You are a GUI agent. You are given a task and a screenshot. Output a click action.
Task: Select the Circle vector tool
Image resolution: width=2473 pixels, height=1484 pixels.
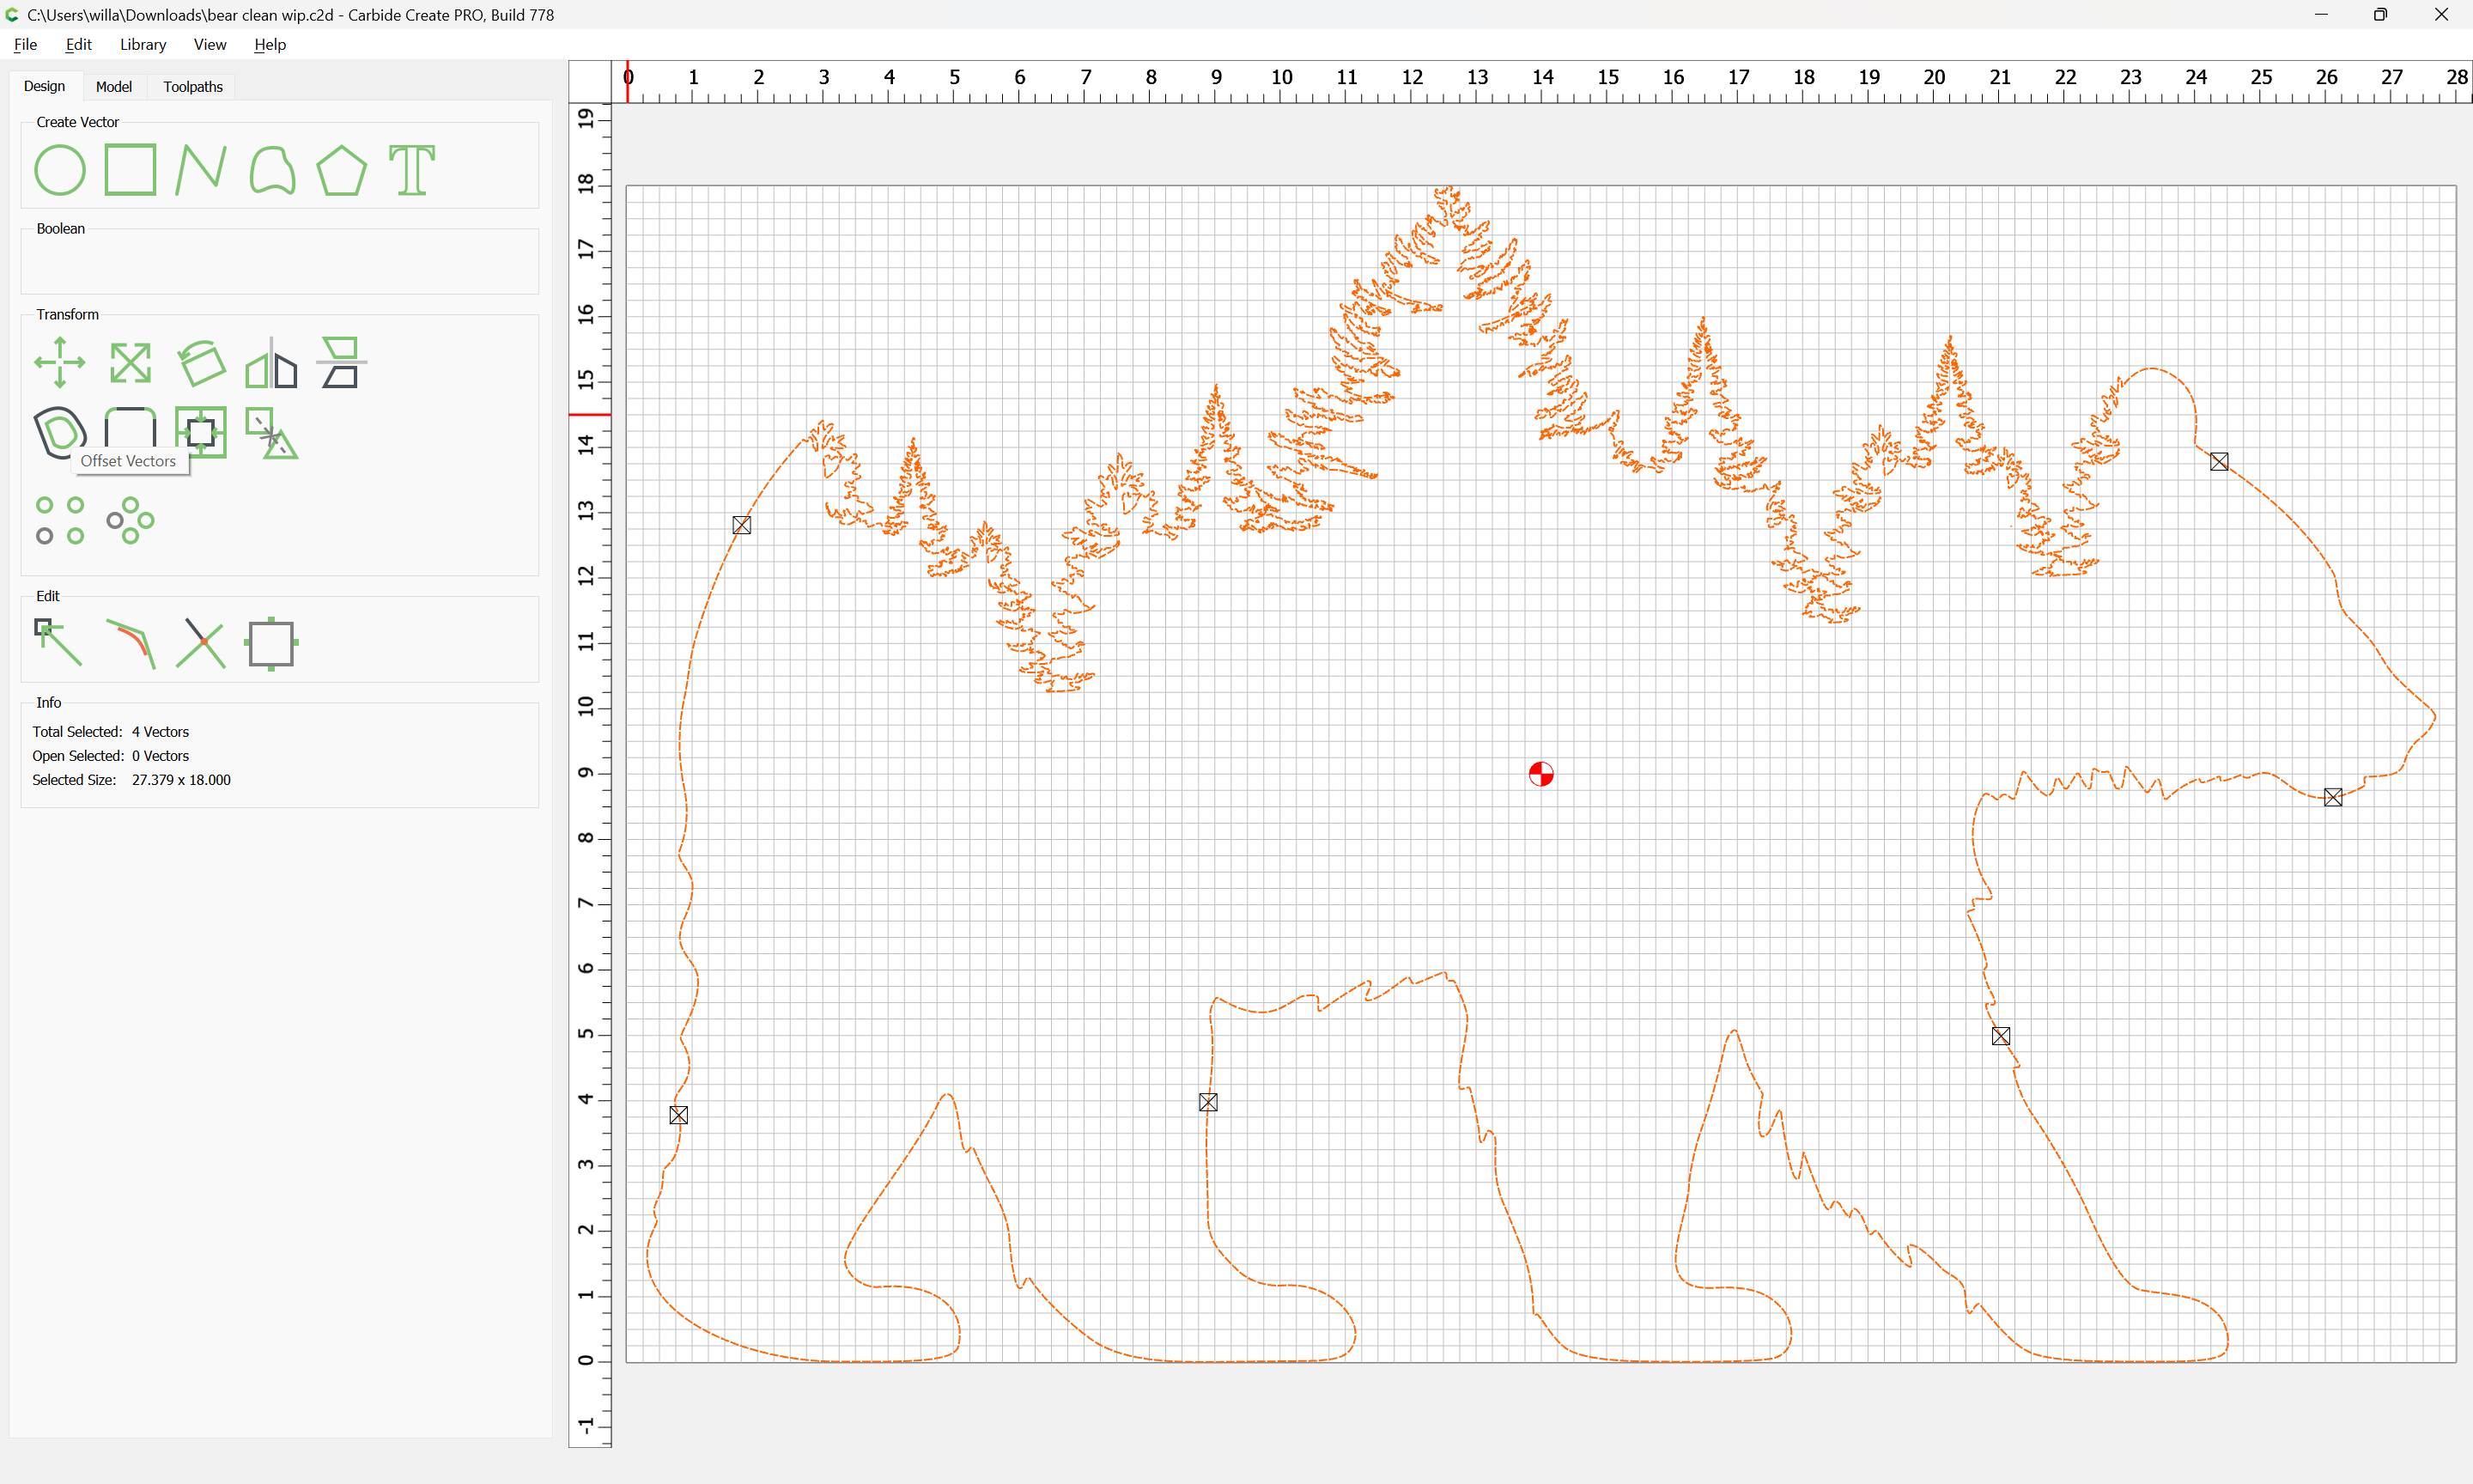(x=60, y=170)
